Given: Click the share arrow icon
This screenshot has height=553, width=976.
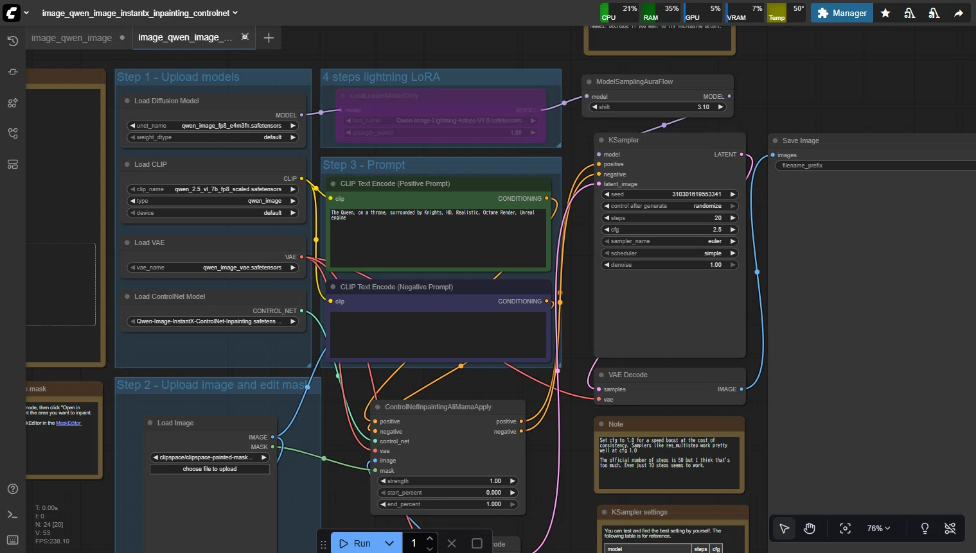Looking at the screenshot, I should point(959,13).
